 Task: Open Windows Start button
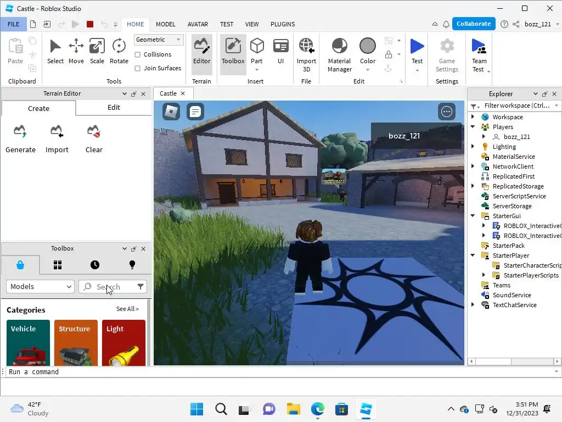coord(196,409)
